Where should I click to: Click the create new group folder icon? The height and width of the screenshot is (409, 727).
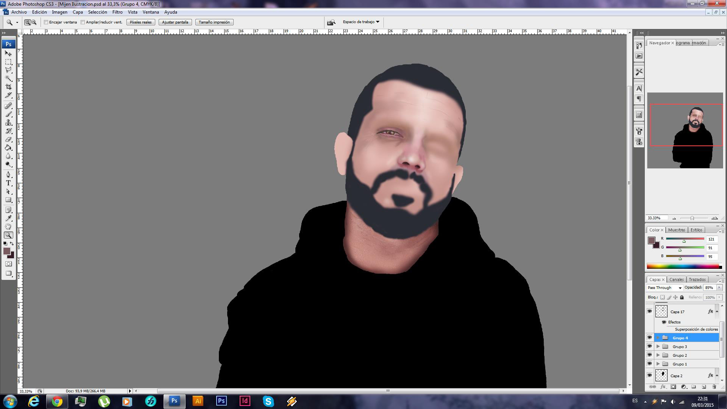(694, 387)
